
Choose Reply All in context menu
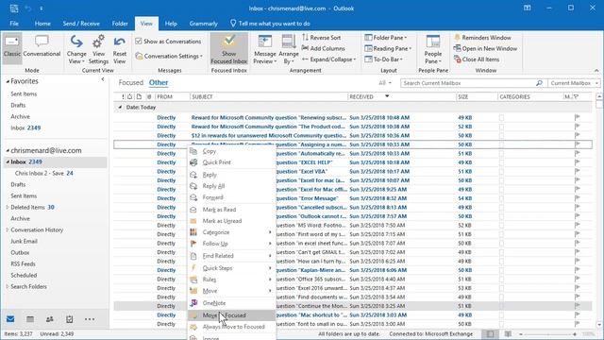231,186
